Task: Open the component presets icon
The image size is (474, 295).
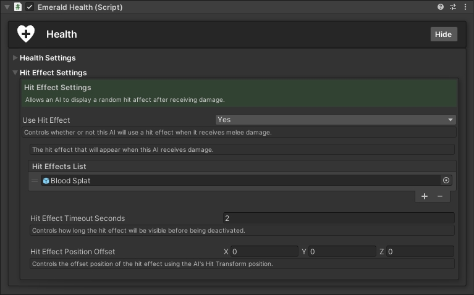Action: [453, 7]
